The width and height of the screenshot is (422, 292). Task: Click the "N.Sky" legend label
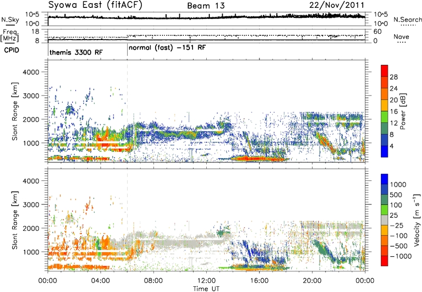click(x=10, y=20)
